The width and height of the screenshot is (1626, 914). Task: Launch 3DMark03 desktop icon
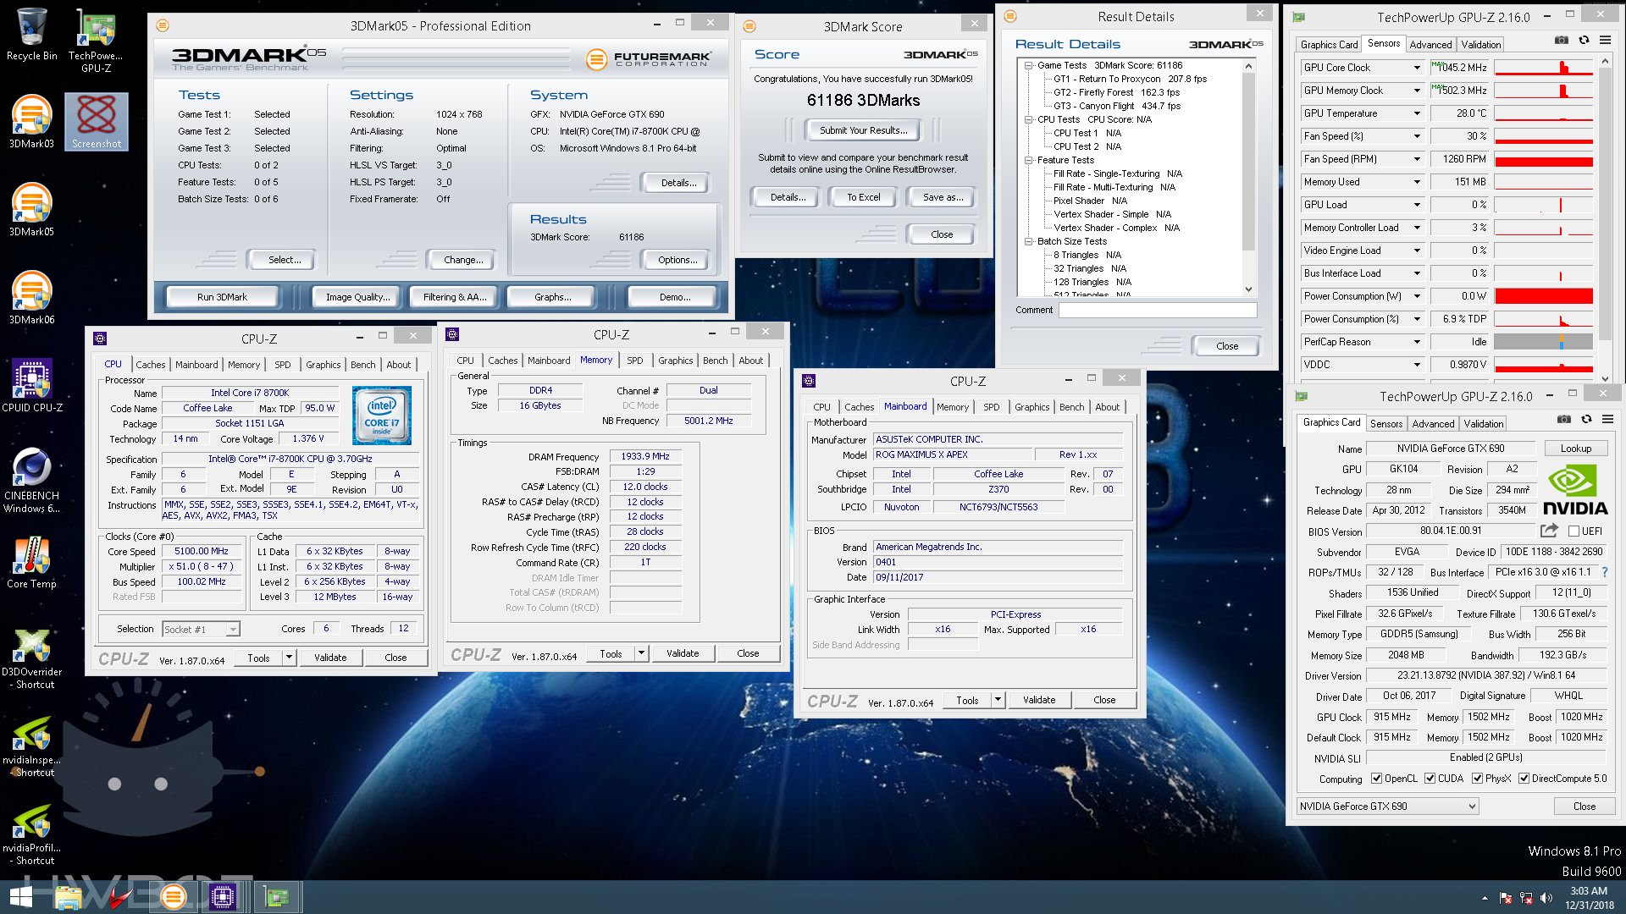[32, 123]
